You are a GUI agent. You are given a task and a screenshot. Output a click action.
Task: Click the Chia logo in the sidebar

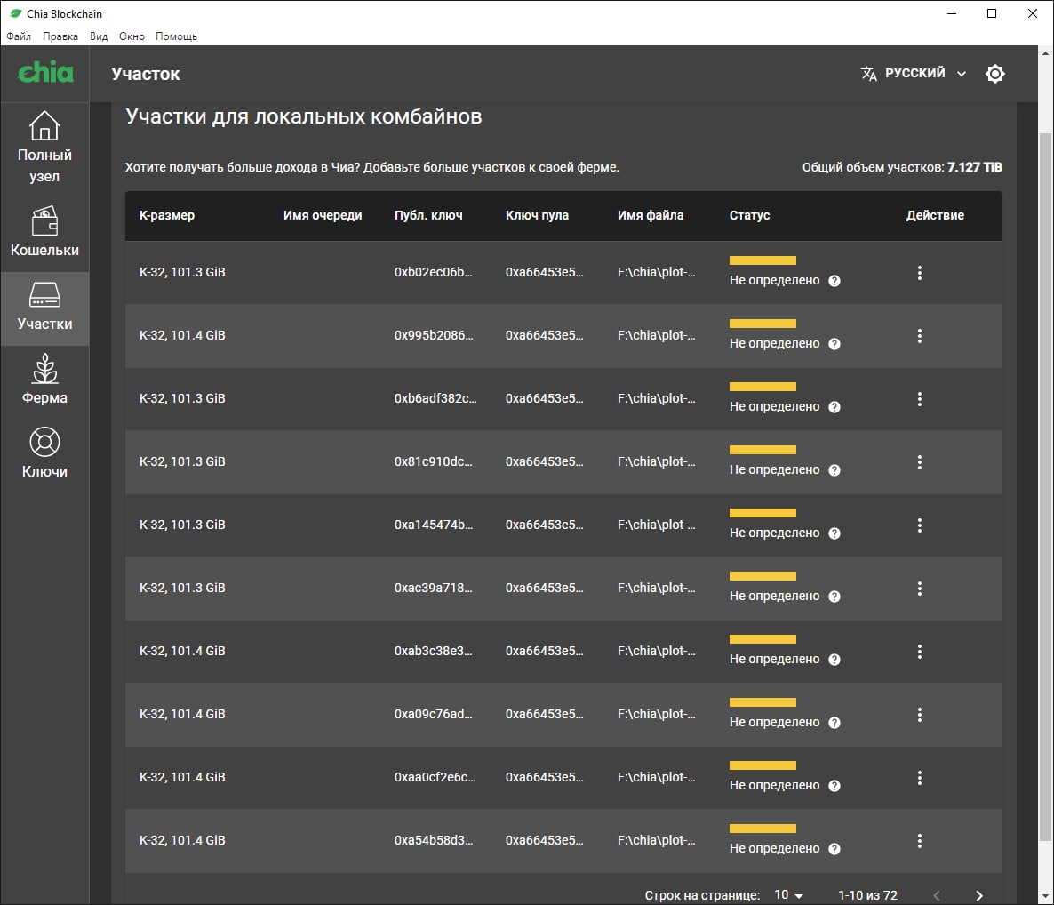click(x=45, y=73)
